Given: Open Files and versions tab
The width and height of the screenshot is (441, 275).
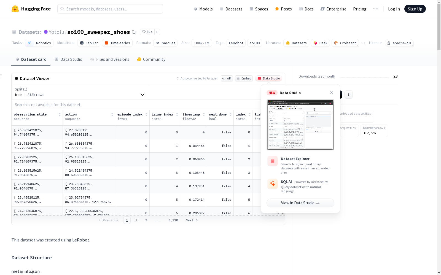Looking at the screenshot, I should point(110,59).
